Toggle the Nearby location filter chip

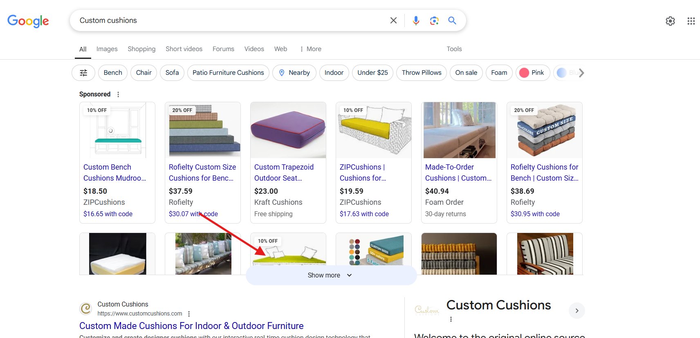coord(294,73)
